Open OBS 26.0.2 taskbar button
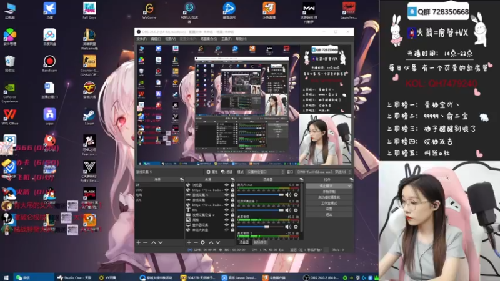Viewport: 500px width, 281px height. (321, 277)
